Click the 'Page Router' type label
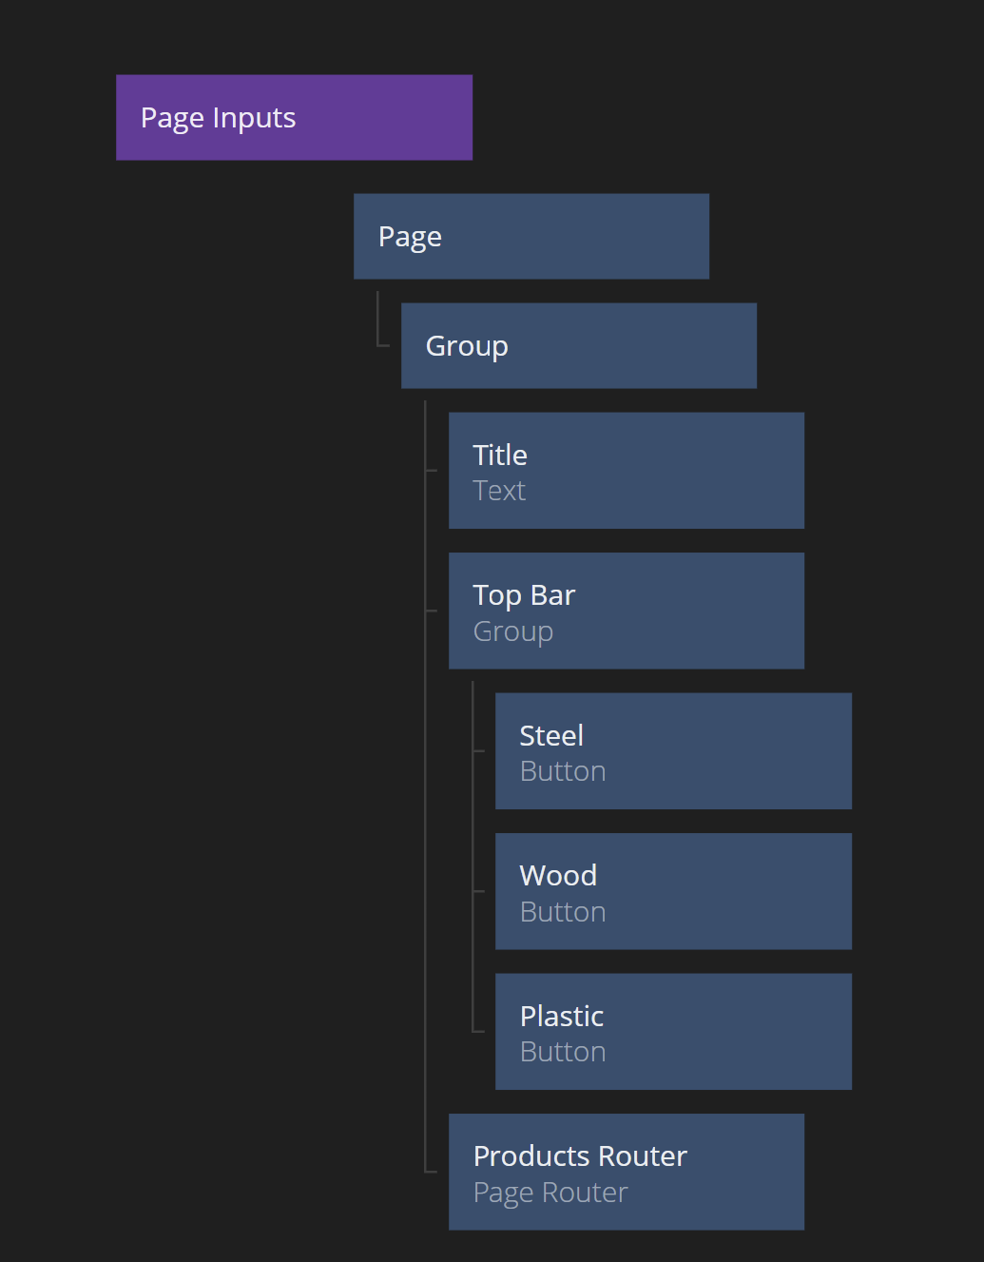The height and width of the screenshot is (1262, 984). (550, 1193)
